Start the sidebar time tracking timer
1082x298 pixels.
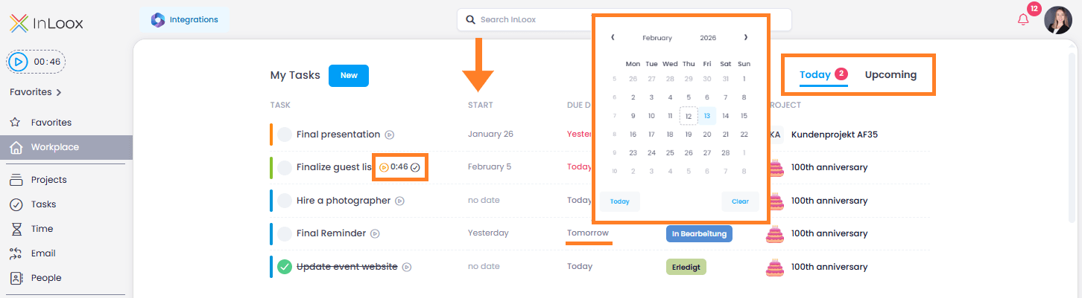click(20, 62)
